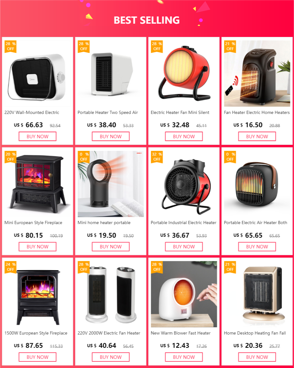Open the 220V Wall-Mounted Electric heater image
The image size is (294, 368).
coord(38,74)
